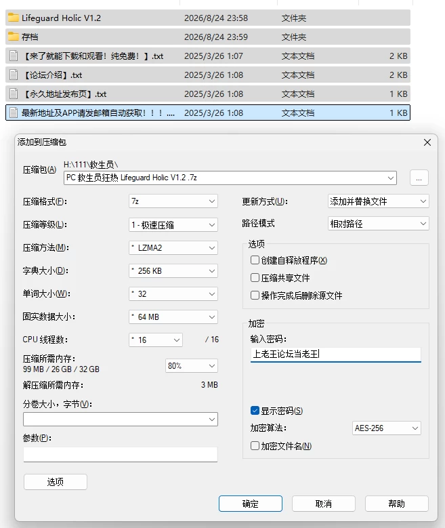Click the browse ... button
Screen dimensions: 445x528
tap(419, 178)
